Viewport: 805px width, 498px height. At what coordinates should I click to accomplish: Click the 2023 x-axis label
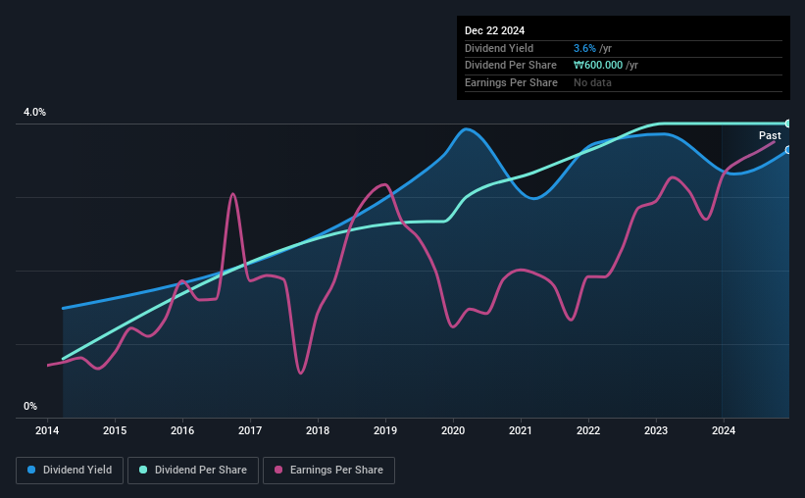click(656, 430)
